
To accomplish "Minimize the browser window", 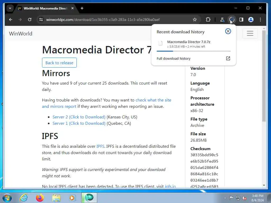I will click(x=236, y=8).
